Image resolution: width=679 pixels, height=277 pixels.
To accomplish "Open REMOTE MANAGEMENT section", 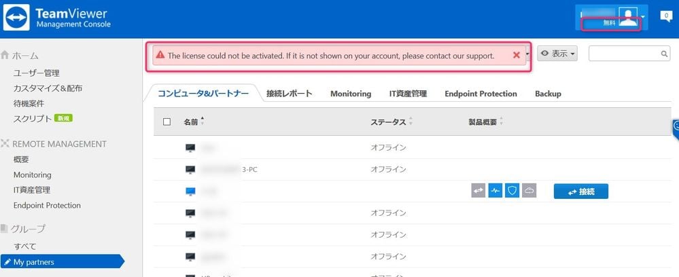I will pyautogui.click(x=59, y=144).
